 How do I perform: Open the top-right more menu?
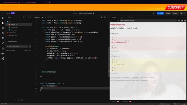[185, 13]
